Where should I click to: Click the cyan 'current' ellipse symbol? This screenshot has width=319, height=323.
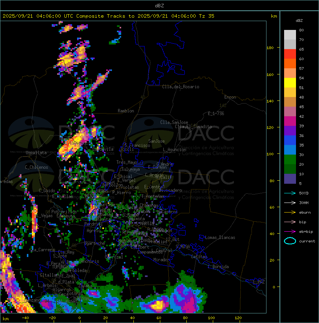tap(290, 241)
